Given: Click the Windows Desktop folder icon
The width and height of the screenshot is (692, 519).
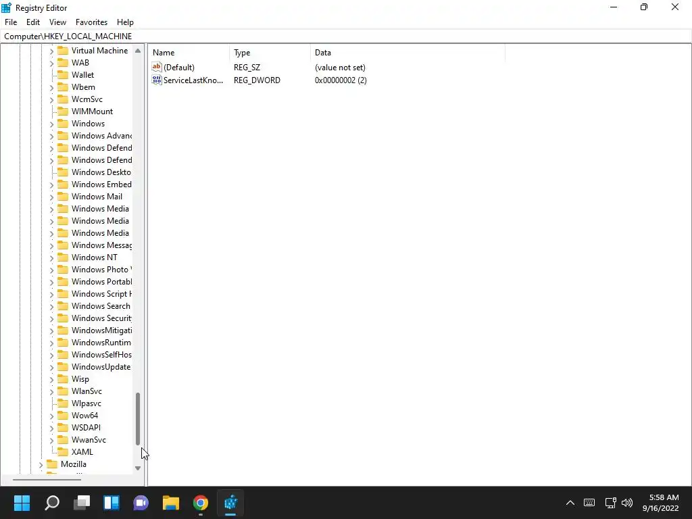Looking at the screenshot, I should click(x=63, y=172).
